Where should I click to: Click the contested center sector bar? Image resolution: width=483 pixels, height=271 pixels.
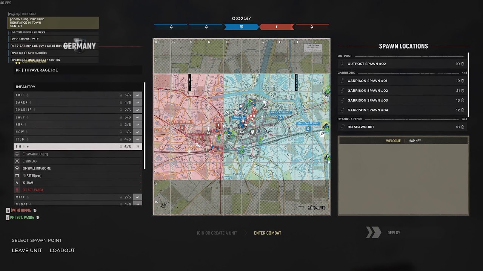click(241, 27)
